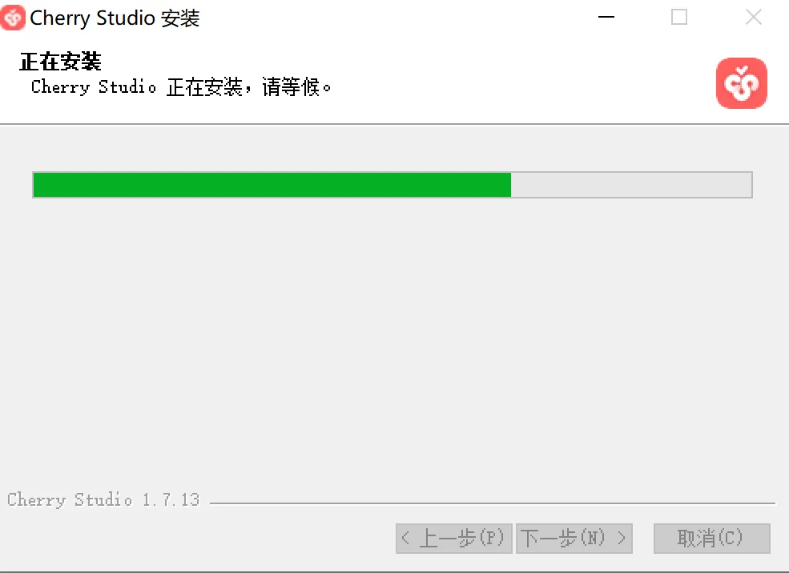Click the 'Cherry Studio 安装' window title
This screenshot has height=573, width=789.
pyautogui.click(x=115, y=18)
